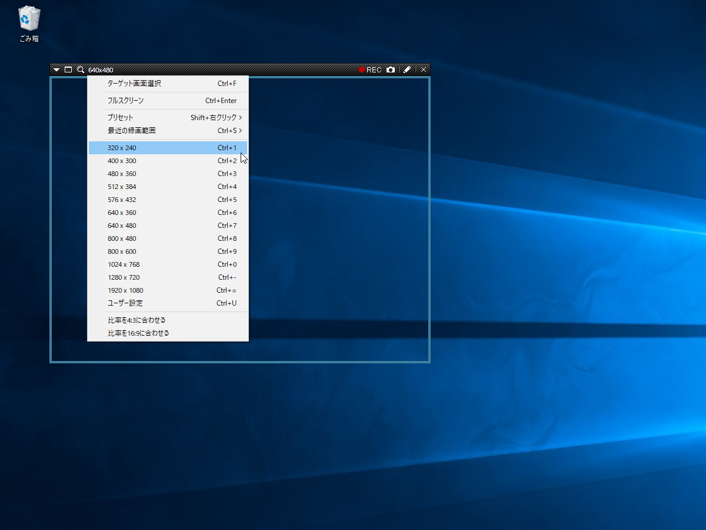The height and width of the screenshot is (530, 706).
Task: Click the 640x480 size label in toolbar
Action: (x=101, y=70)
